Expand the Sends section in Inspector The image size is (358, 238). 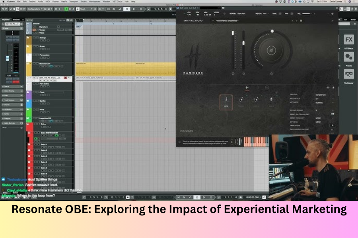click(13, 114)
